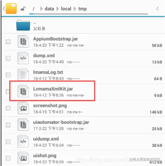Select the checkbox beside uidump.xml
The height and width of the screenshot is (166, 165).
click(8, 142)
